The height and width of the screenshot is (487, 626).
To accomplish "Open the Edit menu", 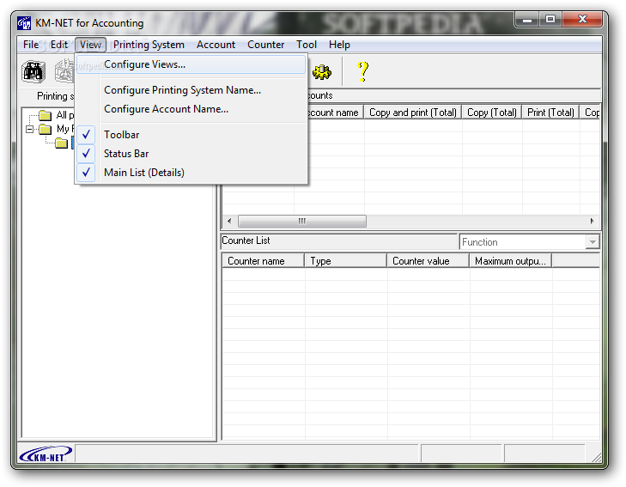I will pos(59,45).
